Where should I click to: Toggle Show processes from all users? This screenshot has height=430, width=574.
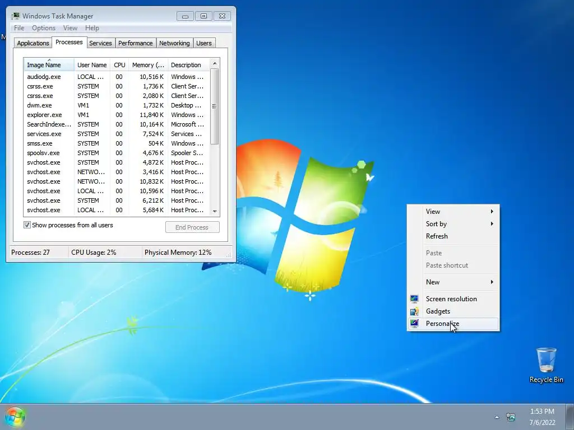(27, 225)
